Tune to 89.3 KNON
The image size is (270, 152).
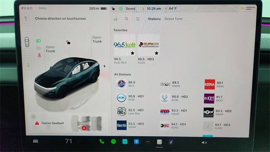coord(170,84)
